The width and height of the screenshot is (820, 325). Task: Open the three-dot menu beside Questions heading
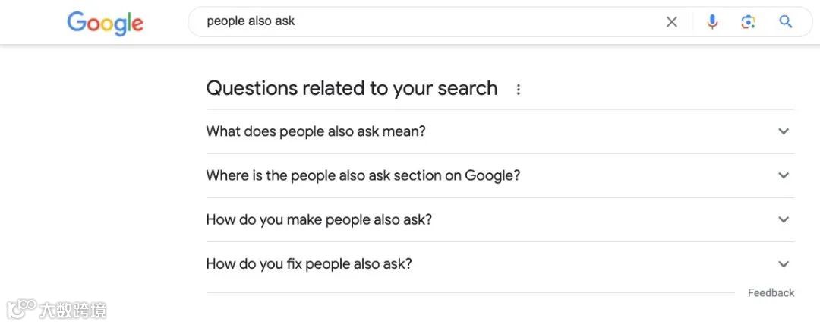[519, 90]
